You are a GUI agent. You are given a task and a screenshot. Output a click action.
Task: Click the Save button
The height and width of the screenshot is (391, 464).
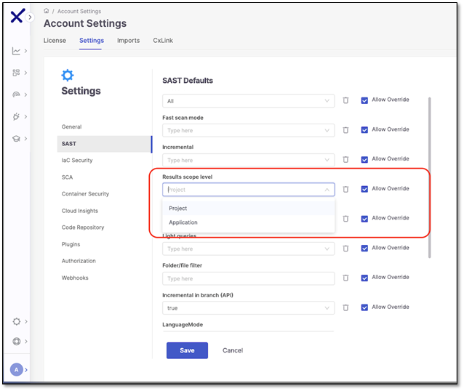click(x=187, y=350)
